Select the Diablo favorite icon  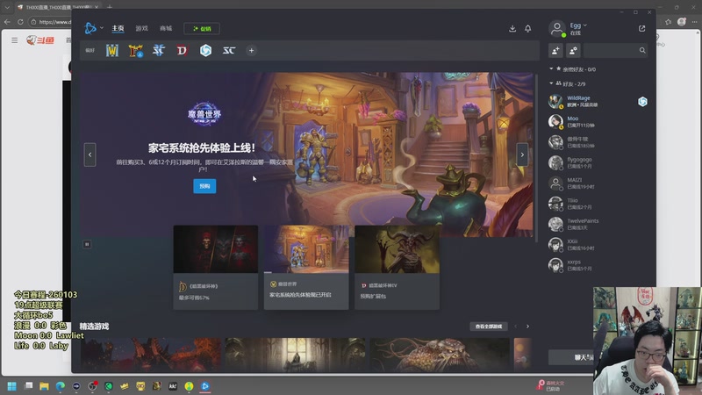[x=182, y=51]
